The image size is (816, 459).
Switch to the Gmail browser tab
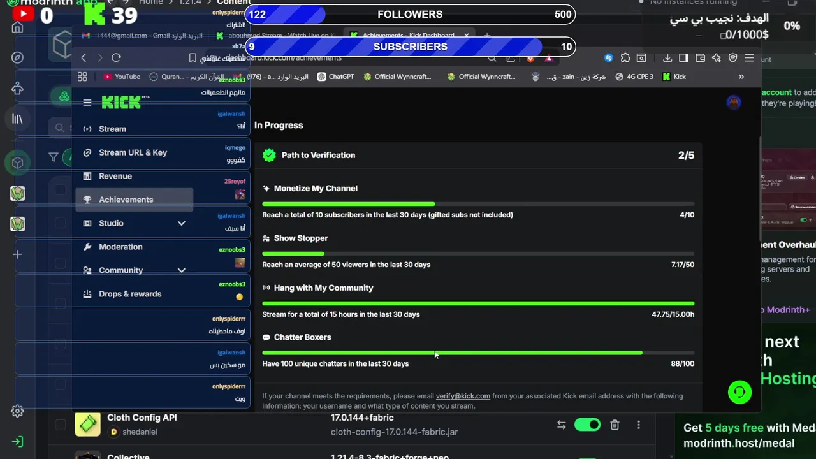click(142, 36)
